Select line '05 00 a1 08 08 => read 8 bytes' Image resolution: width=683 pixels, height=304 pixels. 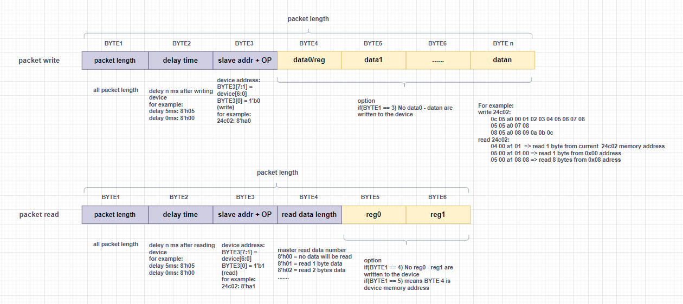(x=556, y=160)
